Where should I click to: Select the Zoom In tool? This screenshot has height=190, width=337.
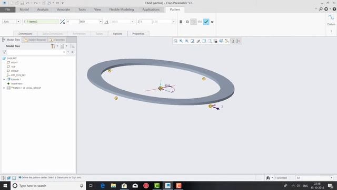coord(181,41)
